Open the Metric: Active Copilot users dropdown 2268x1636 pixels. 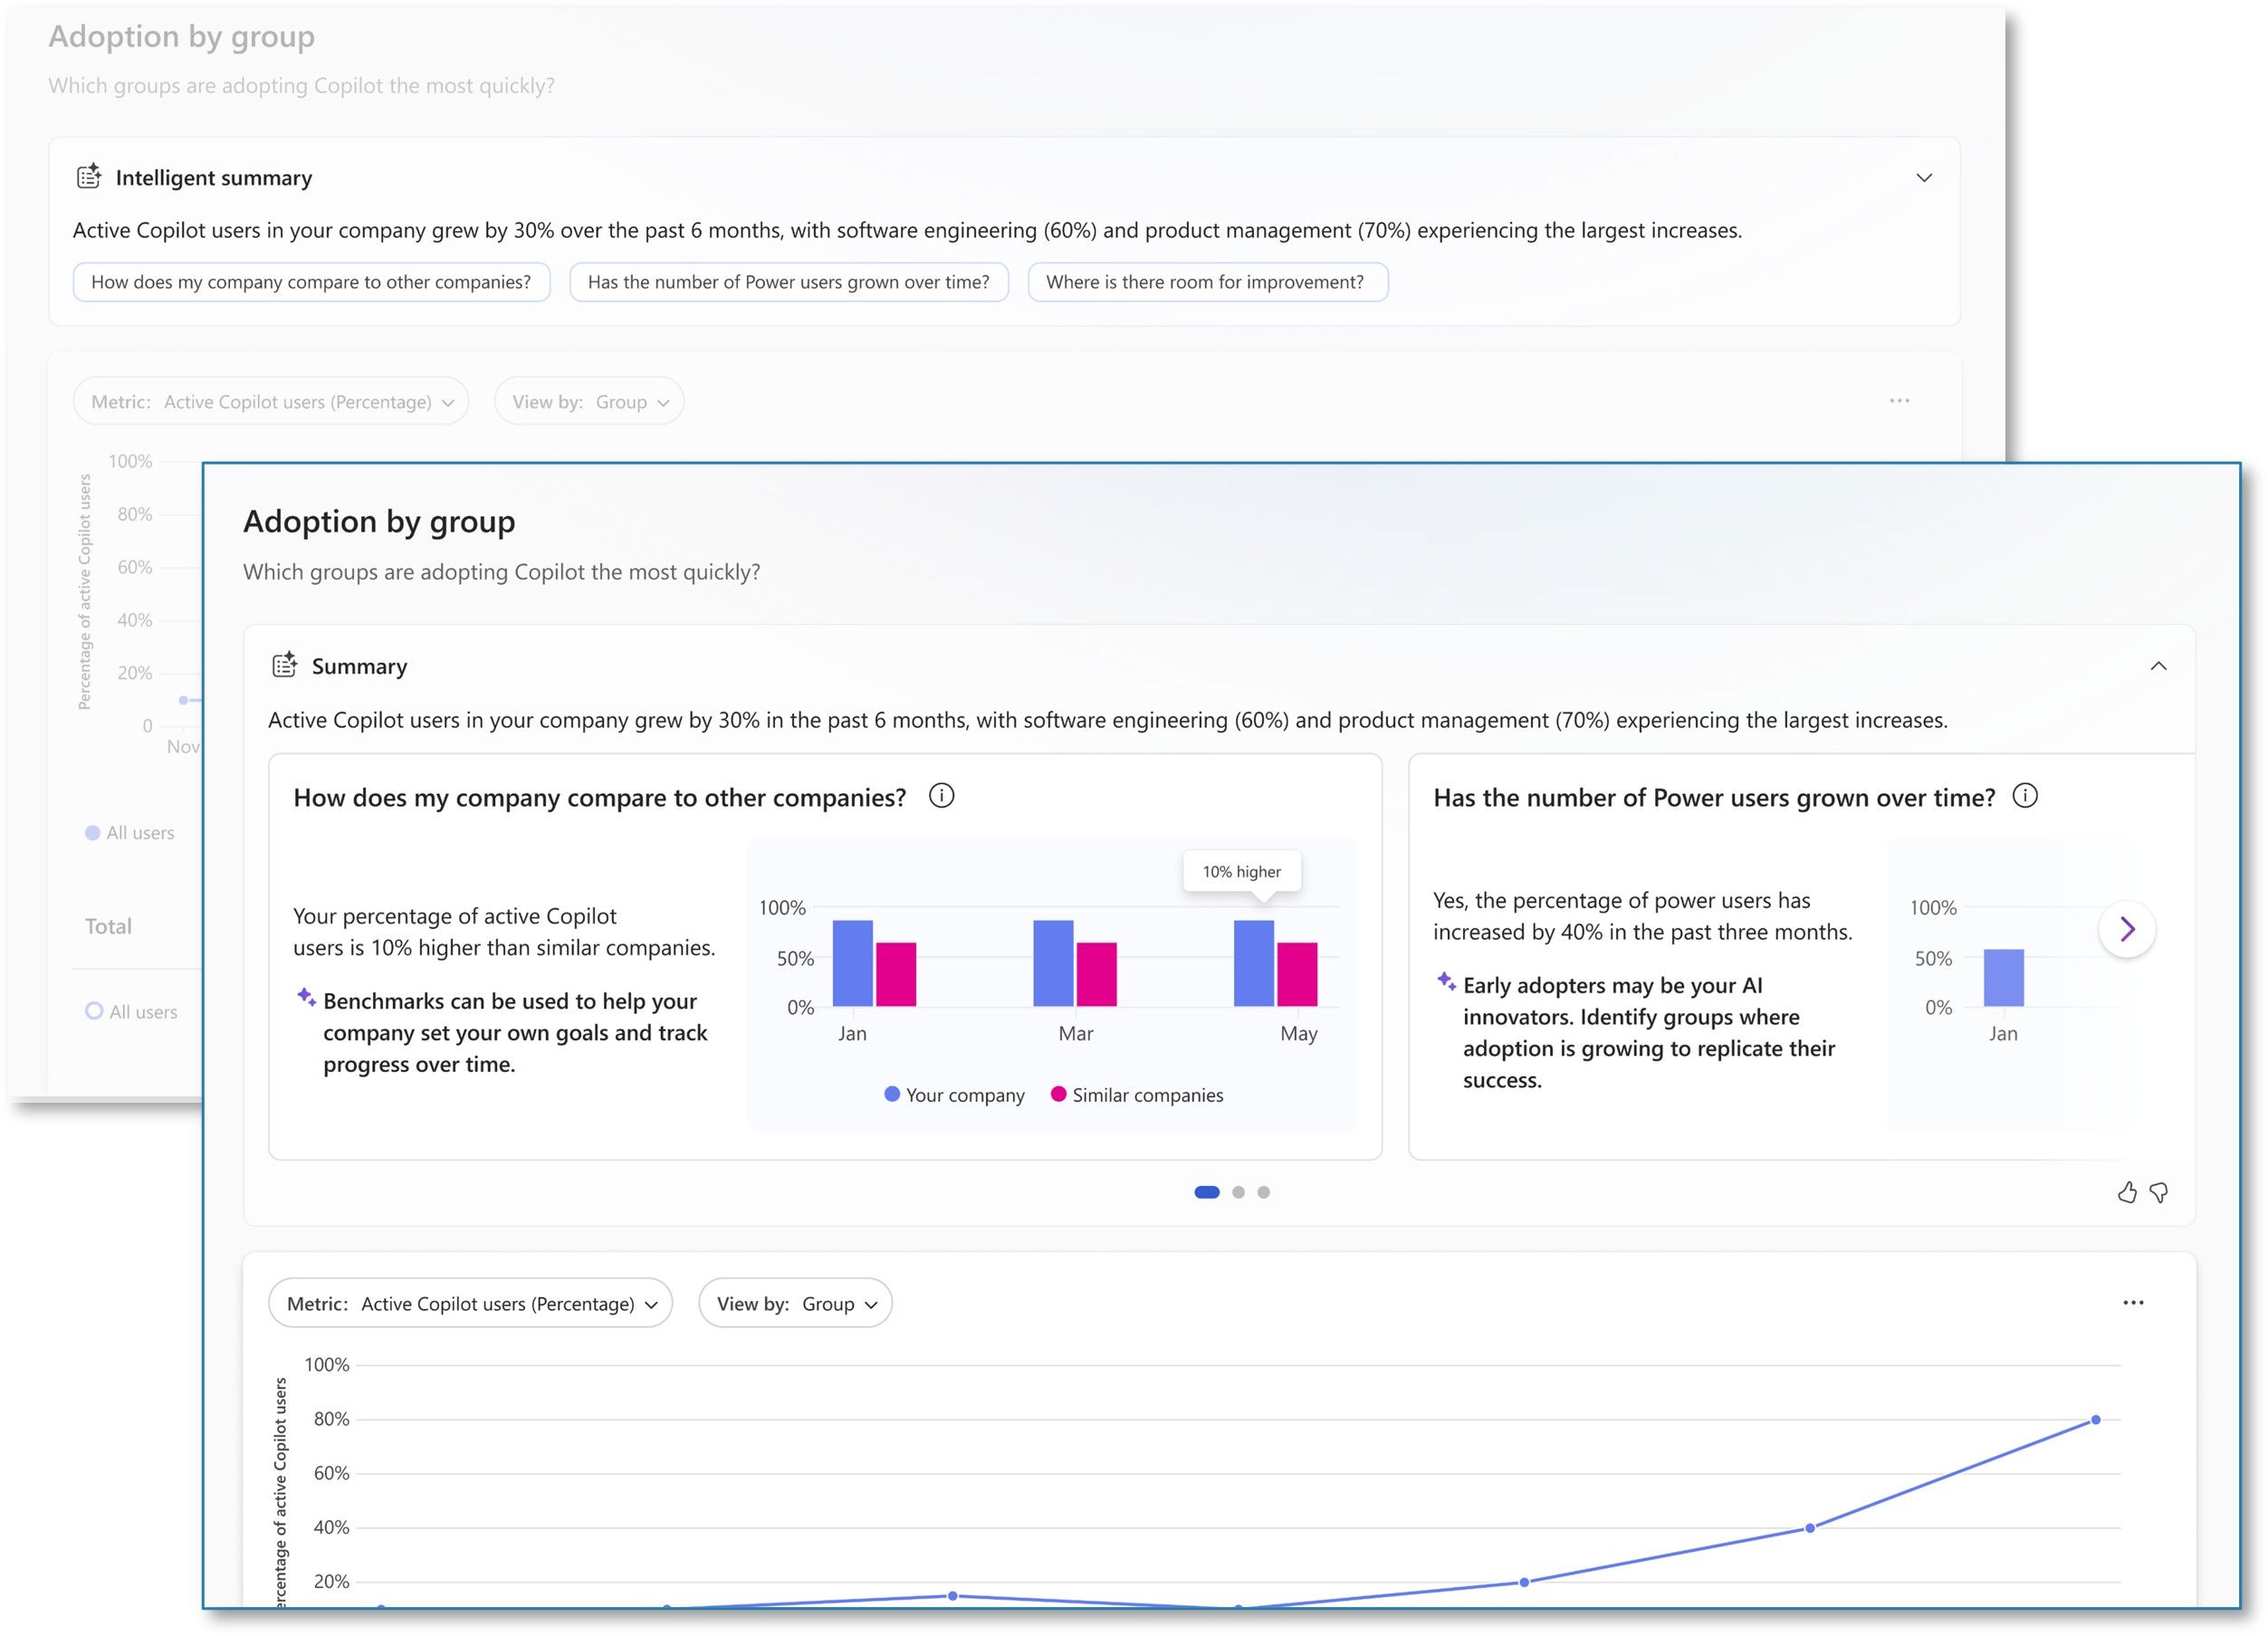tap(470, 1303)
